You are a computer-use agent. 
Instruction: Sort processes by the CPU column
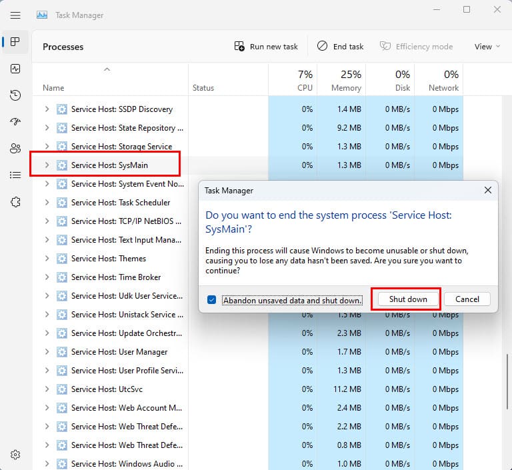[293, 80]
